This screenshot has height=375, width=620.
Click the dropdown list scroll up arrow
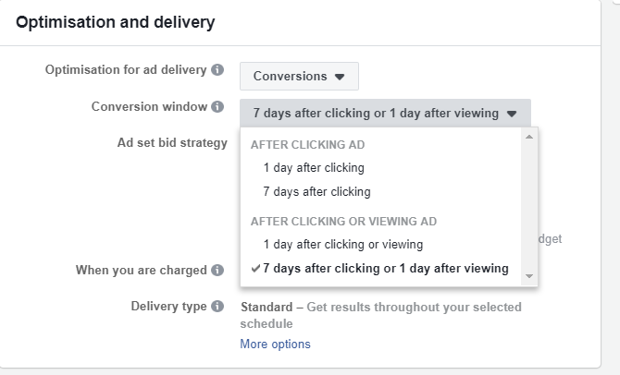pyautogui.click(x=529, y=137)
